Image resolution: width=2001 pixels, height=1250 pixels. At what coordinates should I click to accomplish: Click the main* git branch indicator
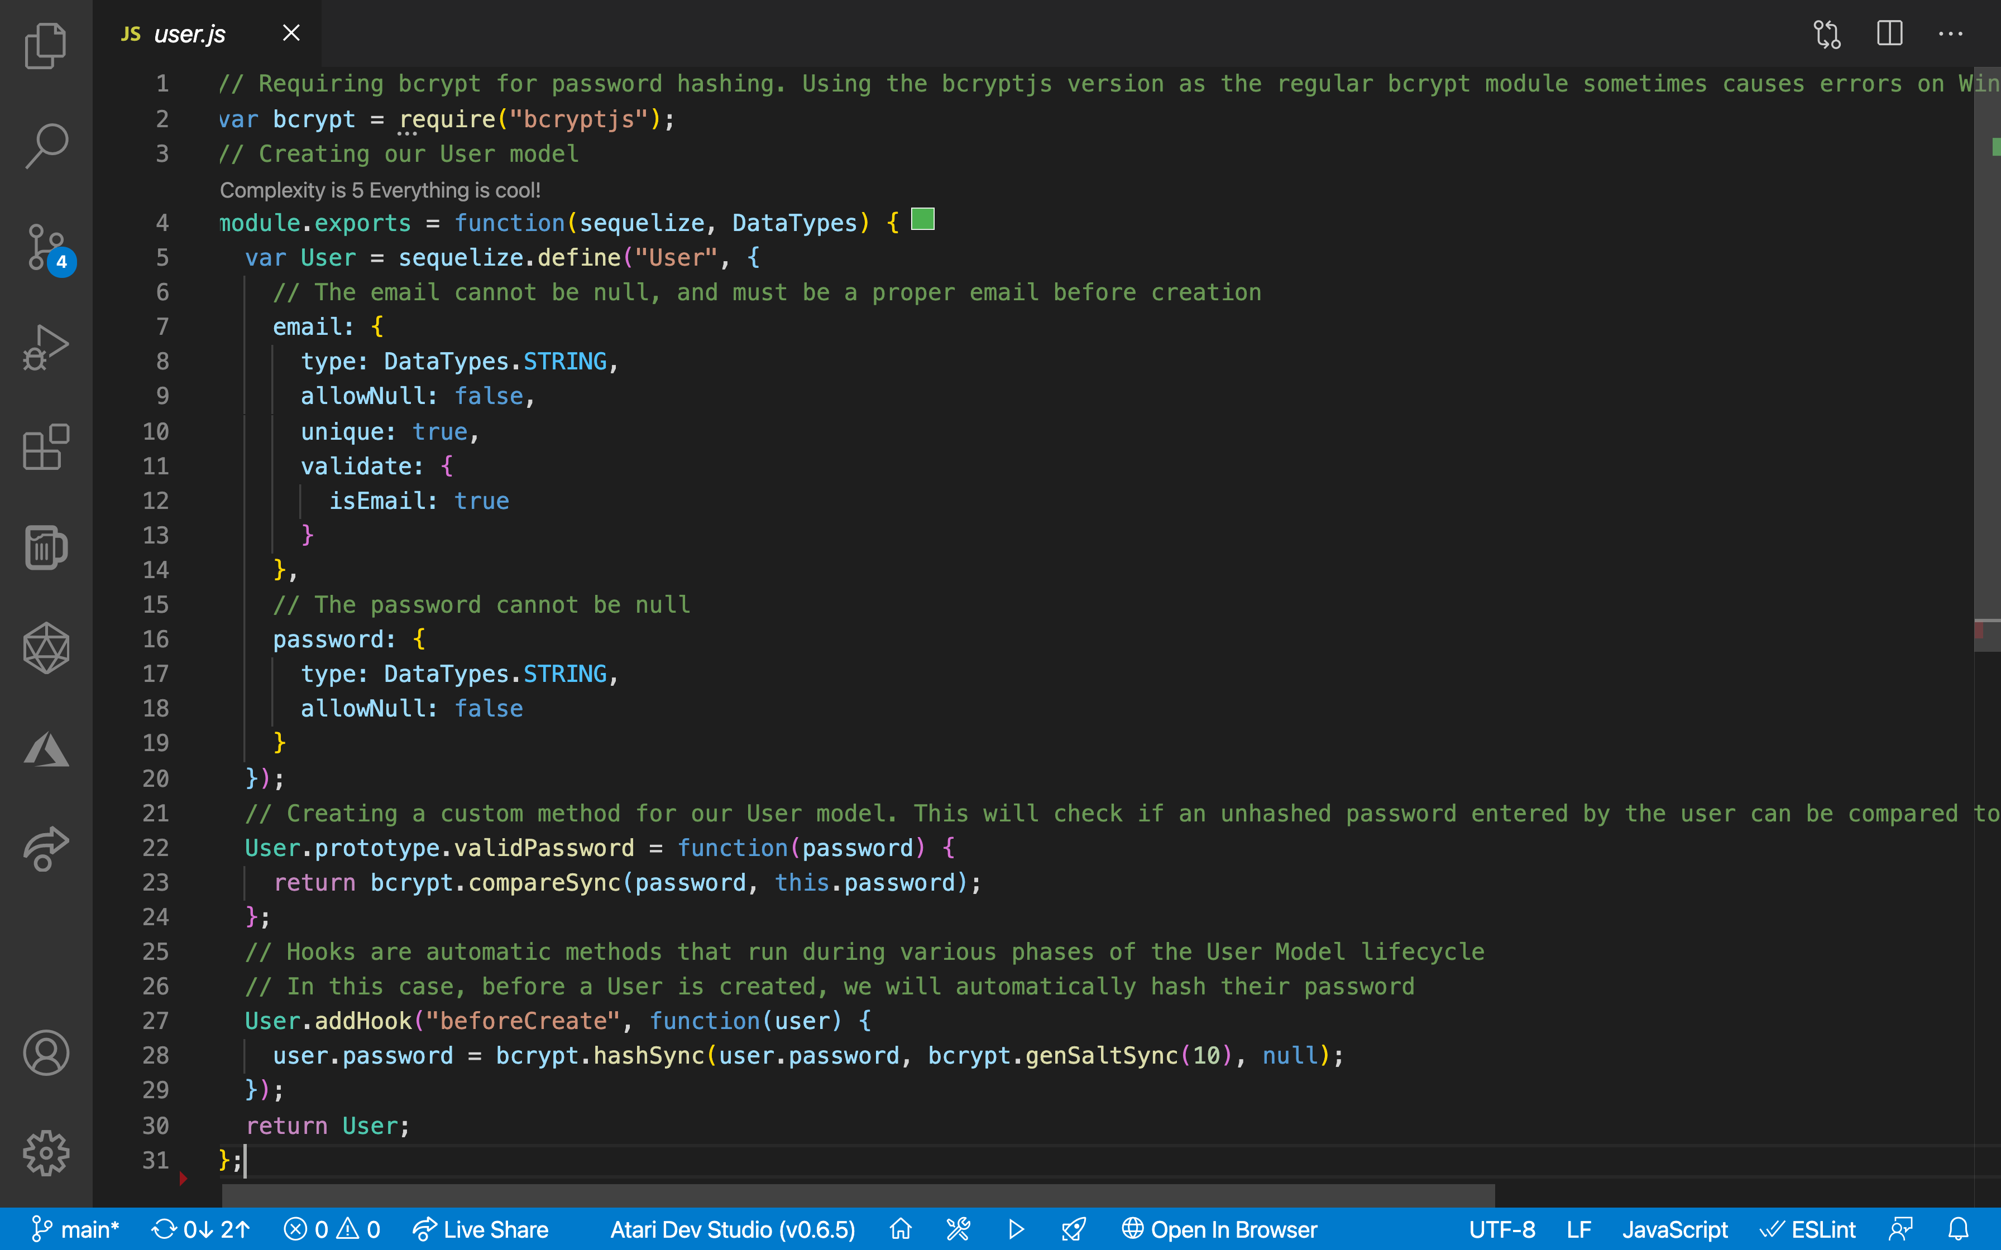(76, 1229)
